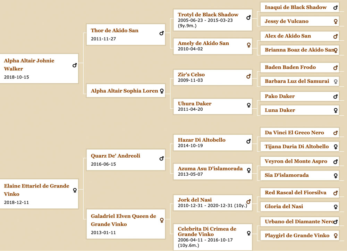347x251 pixels.
Task: Click female icon next to Alpha Altair Sophia Loren
Action: pos(162,91)
